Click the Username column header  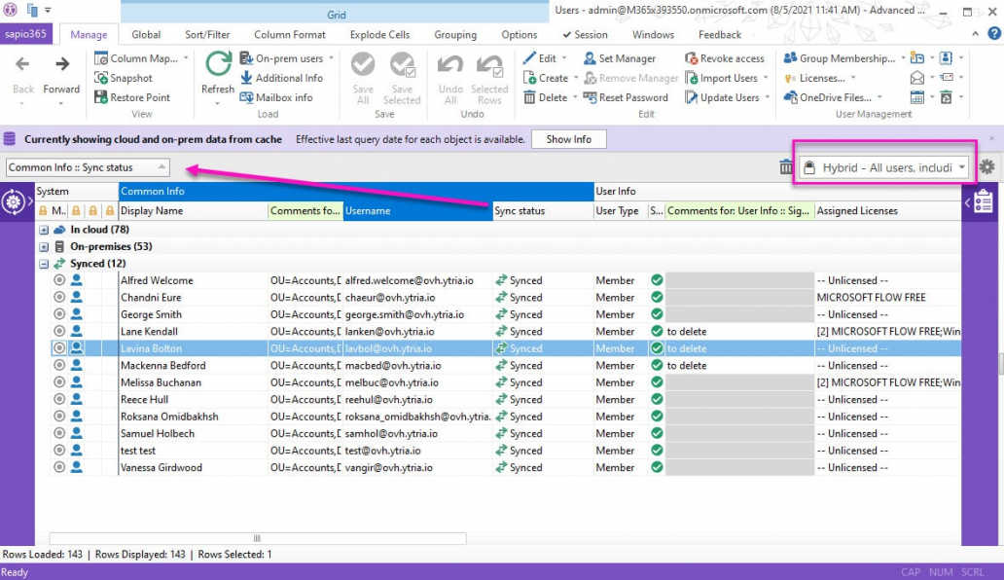click(417, 210)
